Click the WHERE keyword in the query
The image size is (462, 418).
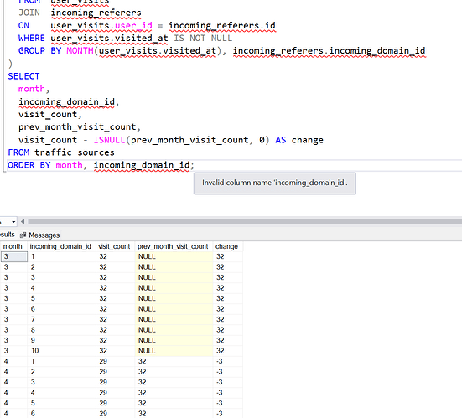(x=32, y=39)
